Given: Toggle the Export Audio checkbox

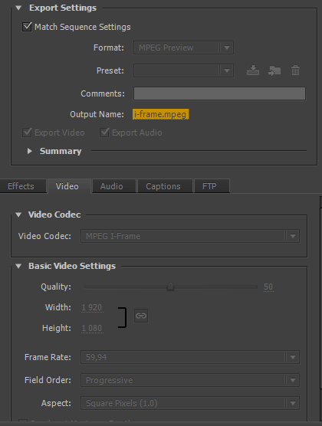Looking at the screenshot, I should (104, 133).
